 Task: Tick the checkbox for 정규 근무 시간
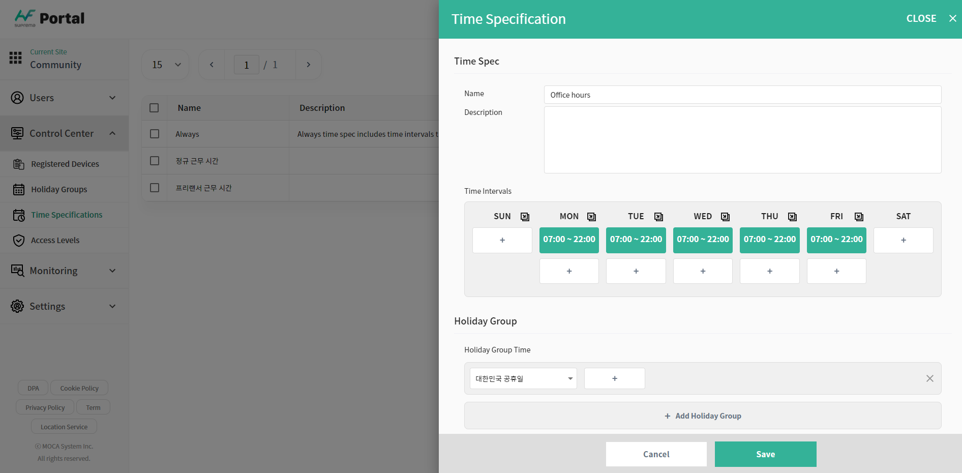coord(155,161)
